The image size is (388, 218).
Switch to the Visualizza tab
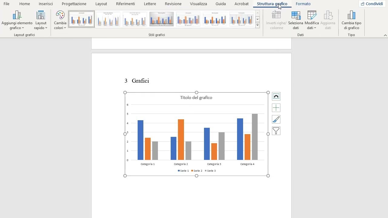coord(199,4)
